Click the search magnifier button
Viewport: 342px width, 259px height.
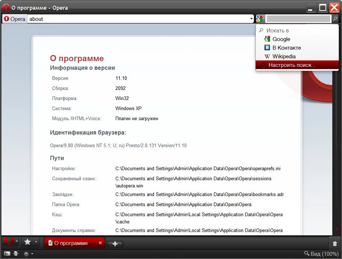pyautogui.click(x=335, y=19)
